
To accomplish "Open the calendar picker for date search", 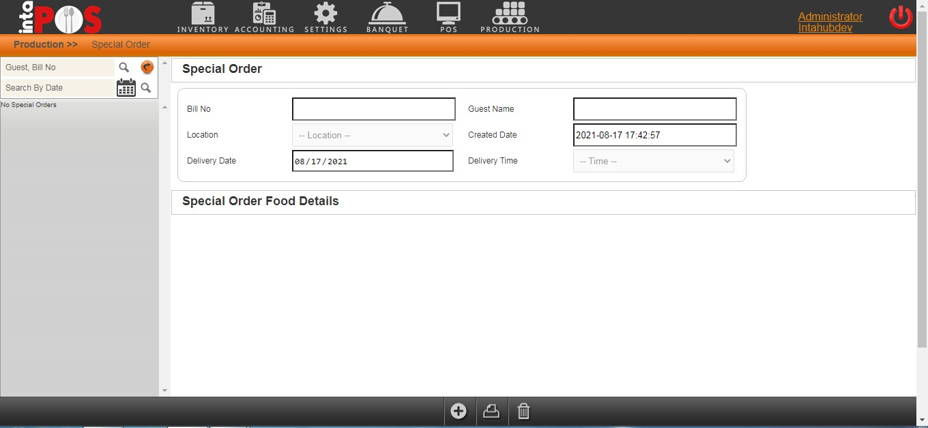I will [126, 88].
